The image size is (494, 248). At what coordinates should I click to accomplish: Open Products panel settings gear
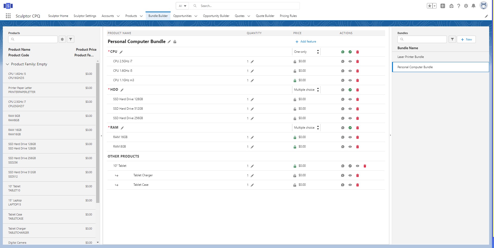pos(62,39)
